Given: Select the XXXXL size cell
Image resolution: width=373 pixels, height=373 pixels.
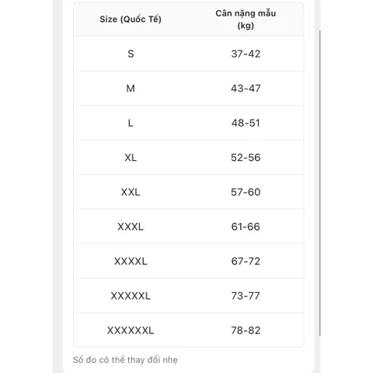Looking at the screenshot, I should coord(131,261).
